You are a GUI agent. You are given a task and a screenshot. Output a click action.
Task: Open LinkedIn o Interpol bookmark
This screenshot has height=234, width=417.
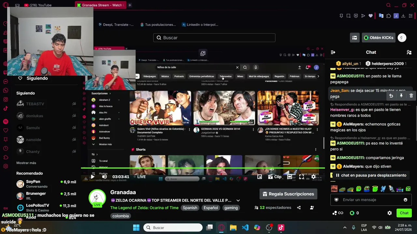coord(200,25)
